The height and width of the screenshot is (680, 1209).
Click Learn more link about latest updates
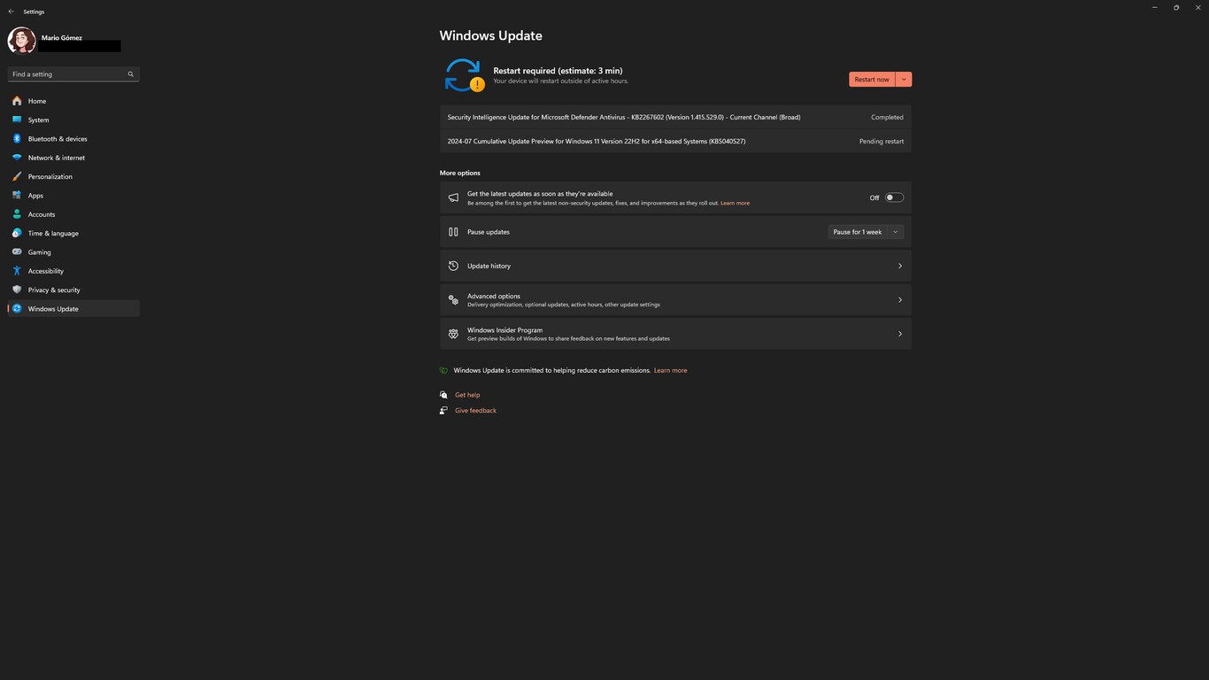(735, 204)
